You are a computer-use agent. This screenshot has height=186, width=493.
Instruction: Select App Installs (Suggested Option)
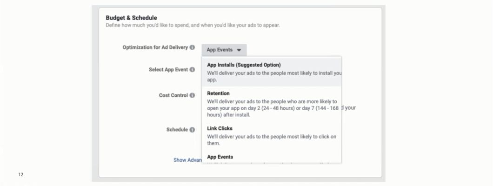click(272, 72)
